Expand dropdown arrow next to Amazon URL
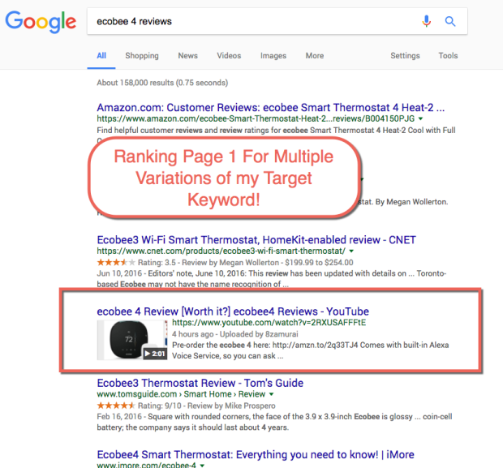The image size is (503, 468). point(420,118)
